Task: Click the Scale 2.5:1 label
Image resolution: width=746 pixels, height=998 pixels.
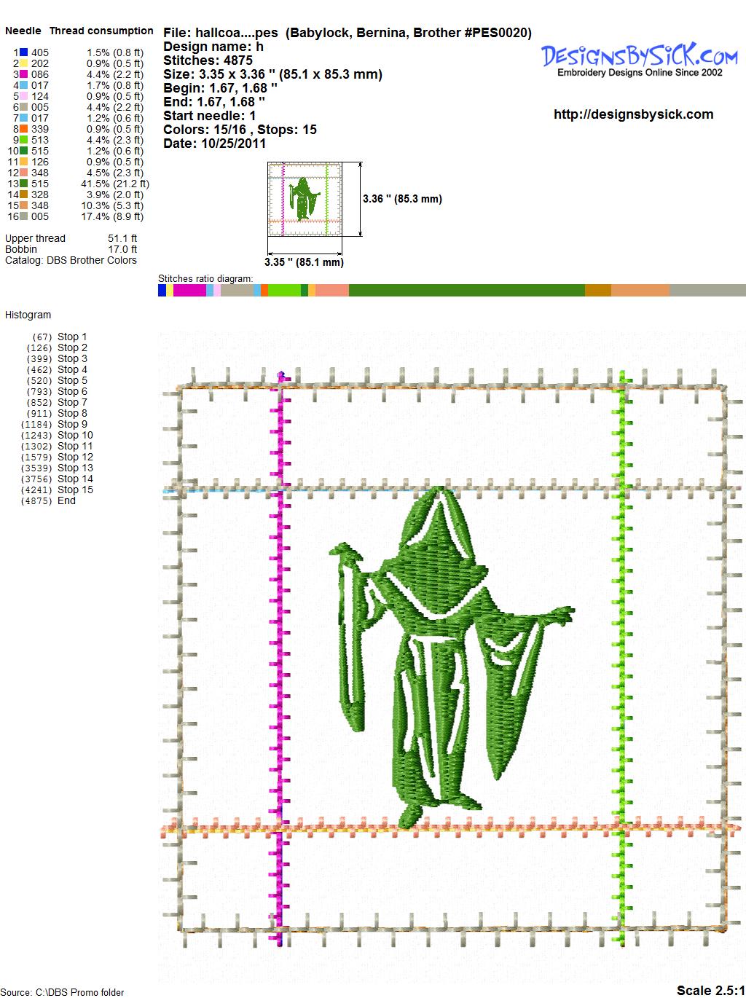Action: (x=710, y=990)
